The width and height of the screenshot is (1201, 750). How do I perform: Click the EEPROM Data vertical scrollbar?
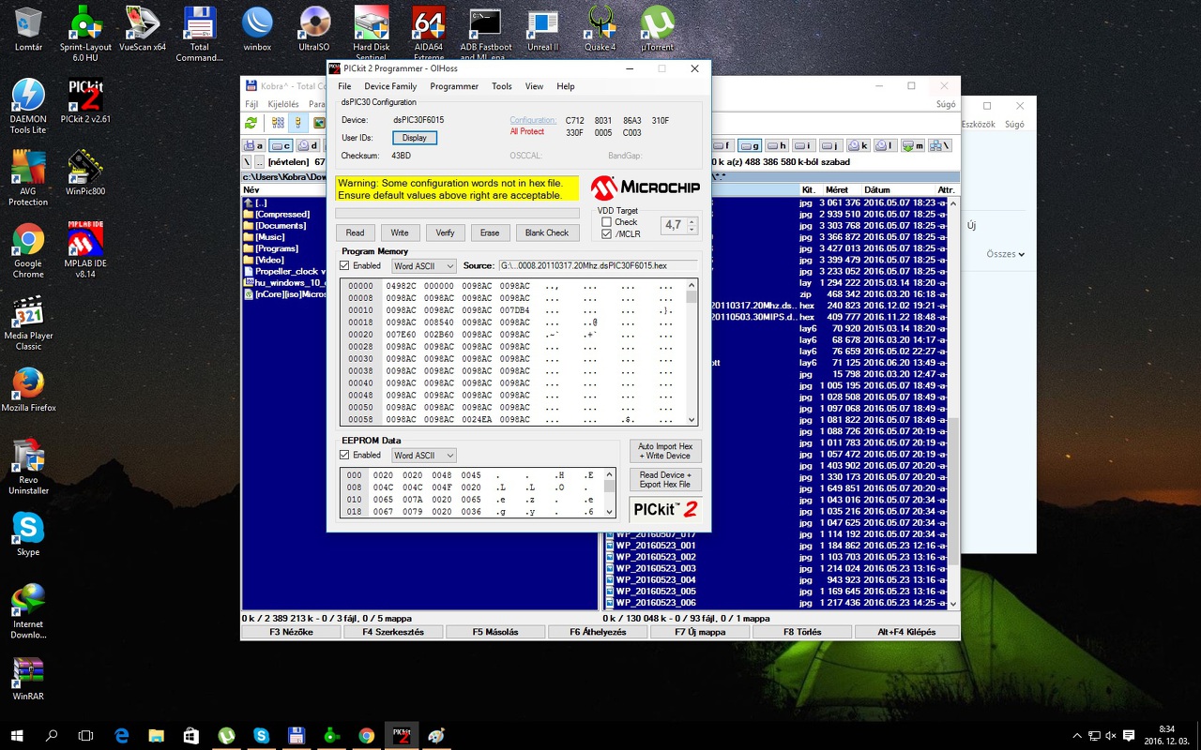click(x=610, y=493)
